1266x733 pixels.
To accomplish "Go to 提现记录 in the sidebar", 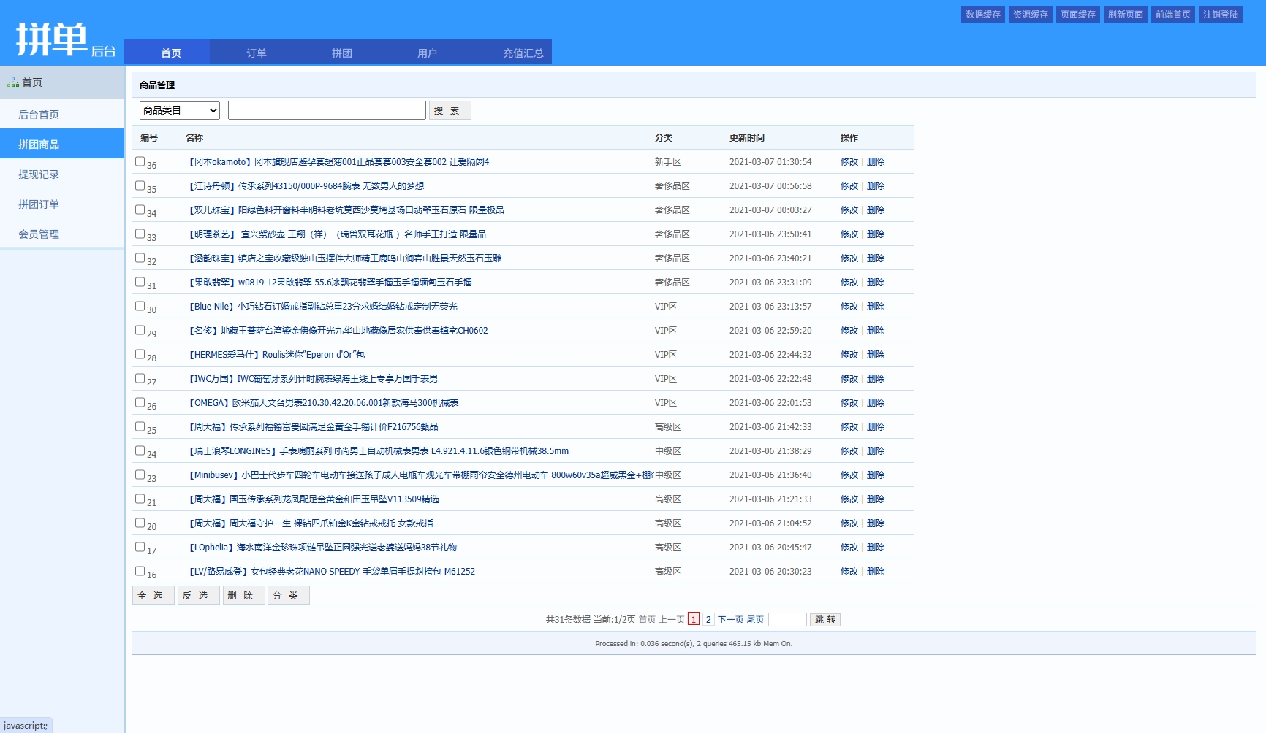I will [39, 174].
